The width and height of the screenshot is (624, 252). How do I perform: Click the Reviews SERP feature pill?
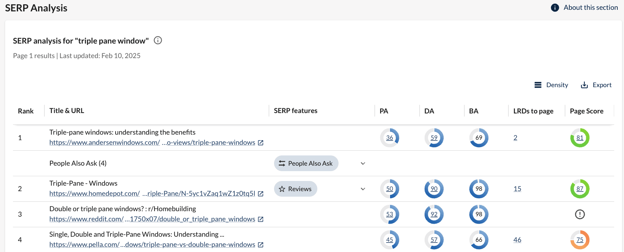click(x=295, y=189)
